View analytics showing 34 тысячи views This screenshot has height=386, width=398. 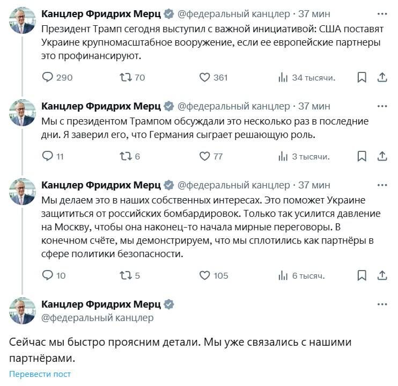[x=284, y=78]
